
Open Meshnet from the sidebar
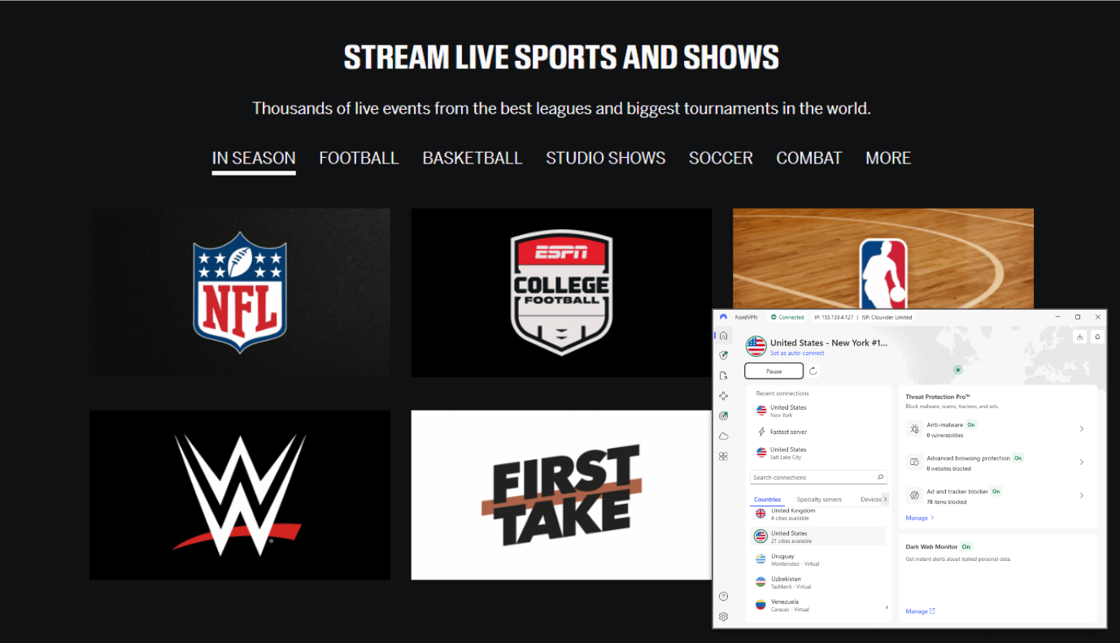pos(723,395)
